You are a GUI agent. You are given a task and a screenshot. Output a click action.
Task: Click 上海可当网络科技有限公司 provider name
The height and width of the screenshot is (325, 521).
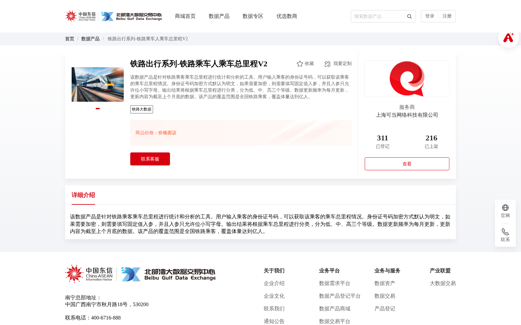[x=407, y=115]
